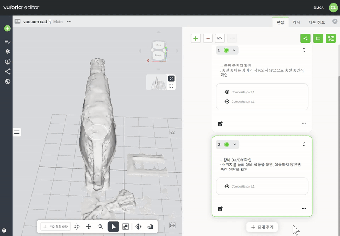Open the globe icon in sidebar

[7, 81]
